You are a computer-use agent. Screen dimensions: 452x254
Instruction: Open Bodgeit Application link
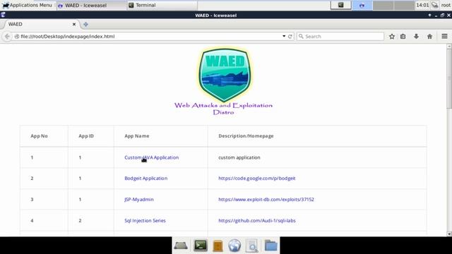click(146, 179)
